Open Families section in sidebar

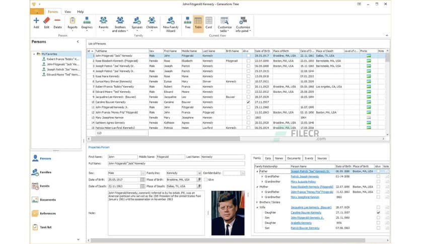44,172
